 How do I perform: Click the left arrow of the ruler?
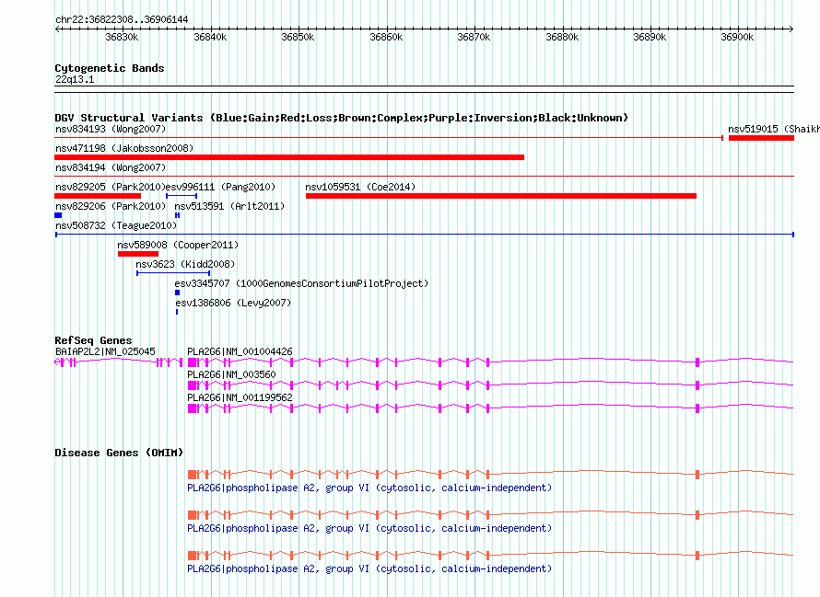pyautogui.click(x=57, y=29)
